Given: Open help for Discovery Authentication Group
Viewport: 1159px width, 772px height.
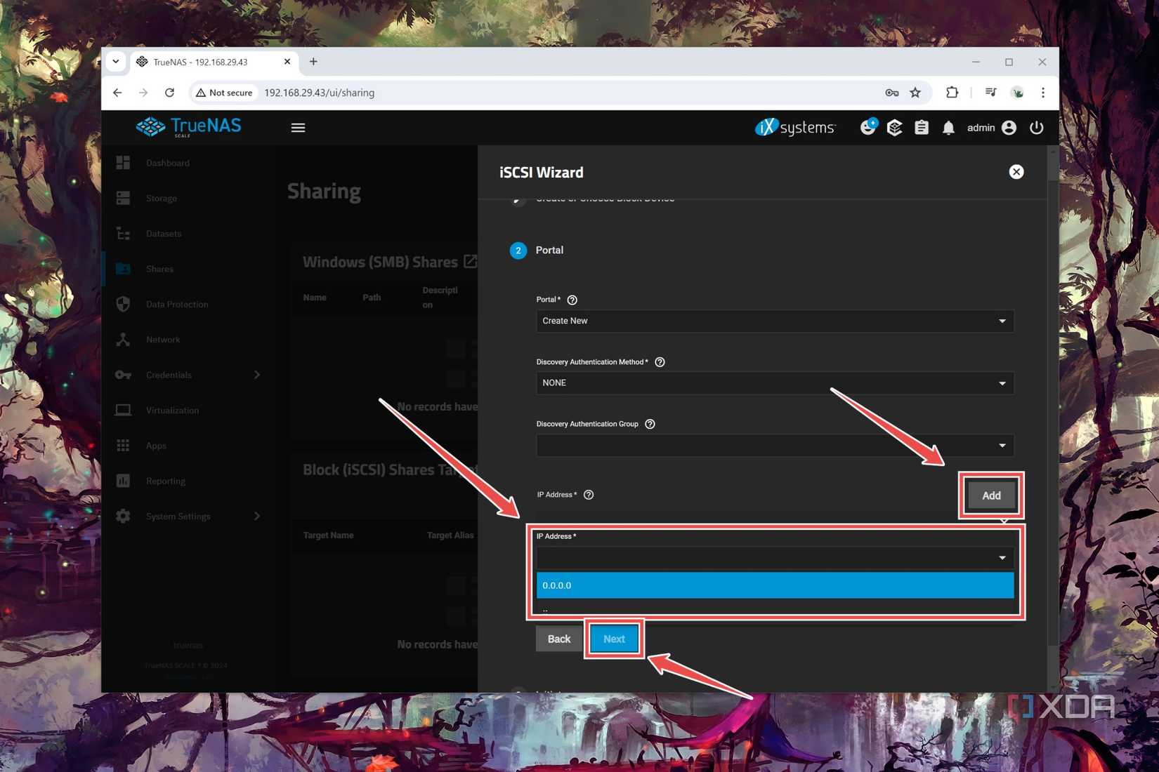Looking at the screenshot, I should coord(650,424).
